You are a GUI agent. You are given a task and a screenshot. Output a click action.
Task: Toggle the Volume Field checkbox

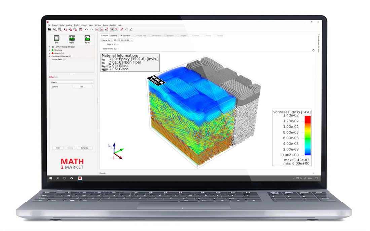(135, 36)
